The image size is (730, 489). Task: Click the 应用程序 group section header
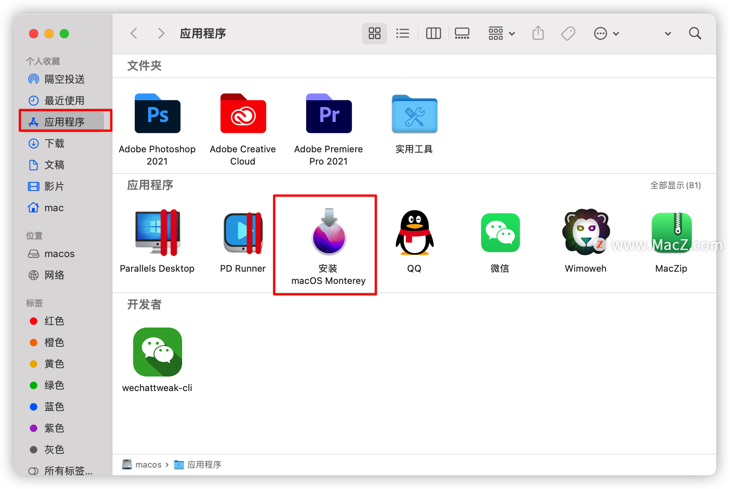(x=150, y=185)
